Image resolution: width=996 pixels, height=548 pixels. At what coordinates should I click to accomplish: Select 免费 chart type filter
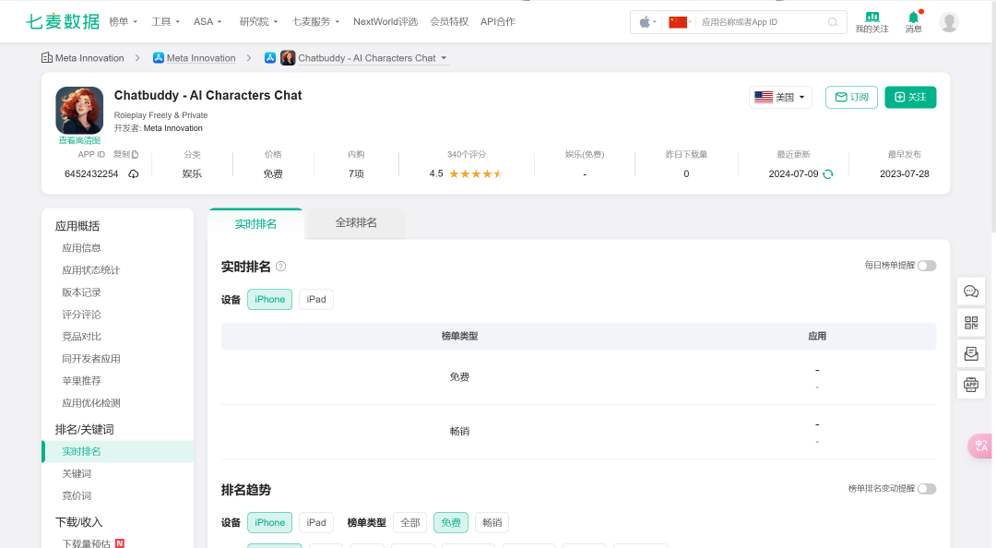click(x=451, y=522)
